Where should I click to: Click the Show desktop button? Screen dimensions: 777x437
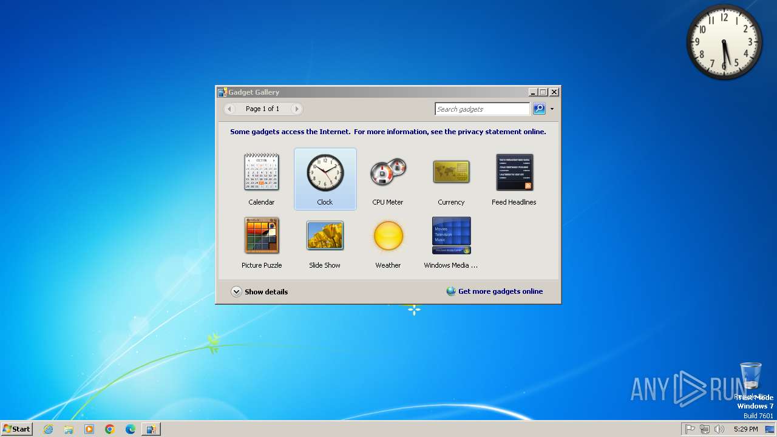coord(770,429)
